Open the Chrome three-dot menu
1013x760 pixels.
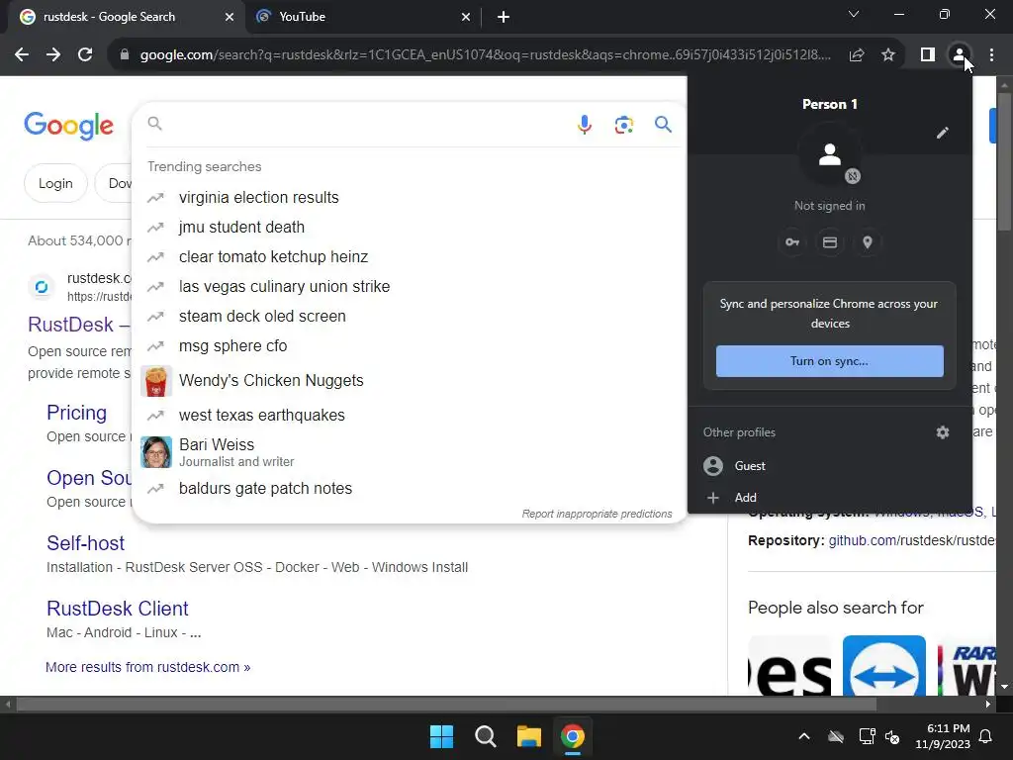coord(991,55)
